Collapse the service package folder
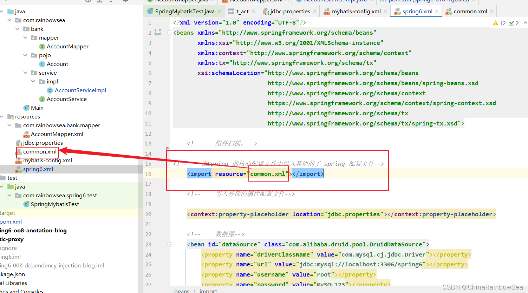 pyautogui.click(x=25, y=73)
